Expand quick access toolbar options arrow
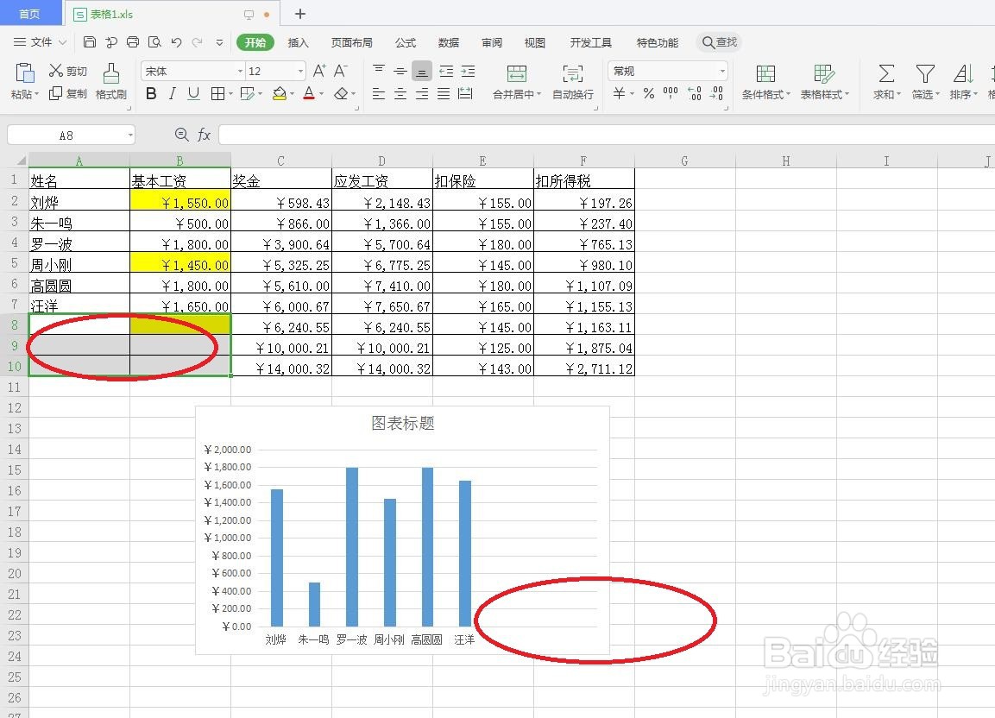Viewport: 995px width, 718px height. 219,42
